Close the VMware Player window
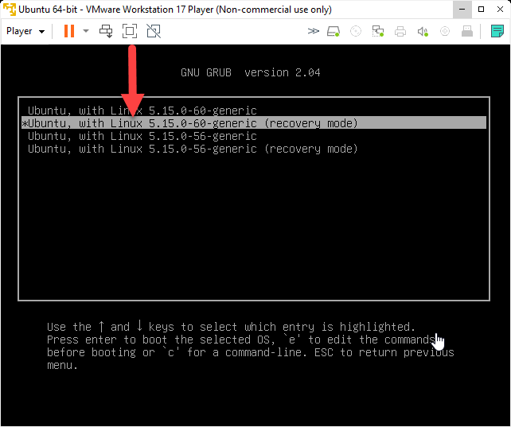511x427 pixels. 500,9
